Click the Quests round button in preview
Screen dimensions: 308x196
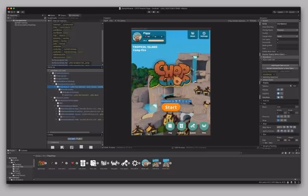[193, 126]
